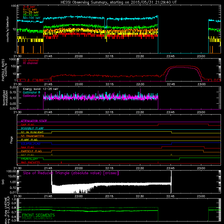Click the SC_IN_SUNLIGHT flag label

[32, 132]
